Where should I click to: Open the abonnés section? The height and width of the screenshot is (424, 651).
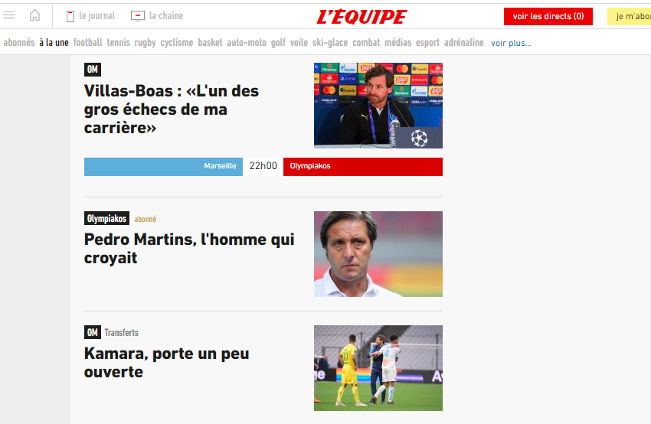[19, 42]
